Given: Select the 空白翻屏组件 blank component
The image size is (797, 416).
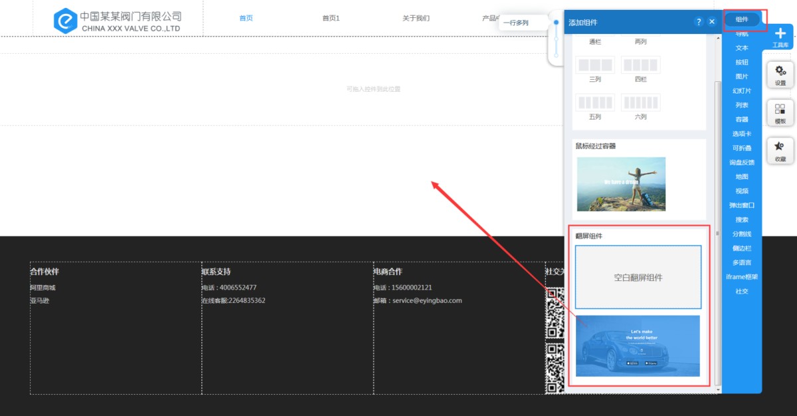Looking at the screenshot, I should [638, 277].
